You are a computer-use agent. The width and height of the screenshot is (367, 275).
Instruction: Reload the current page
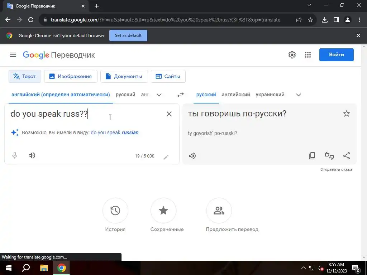(x=31, y=20)
